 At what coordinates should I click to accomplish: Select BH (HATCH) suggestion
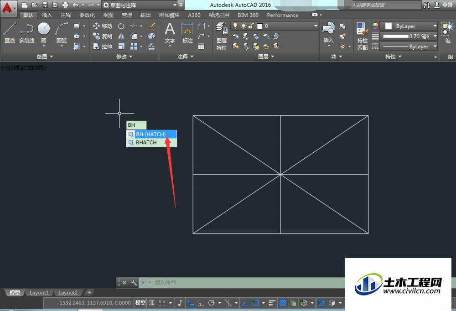click(151, 134)
